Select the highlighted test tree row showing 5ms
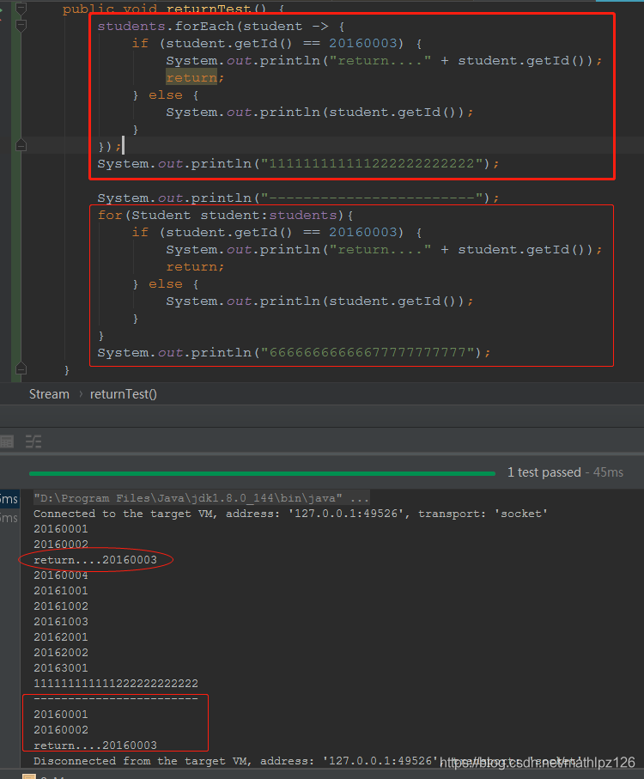 [x=9, y=499]
